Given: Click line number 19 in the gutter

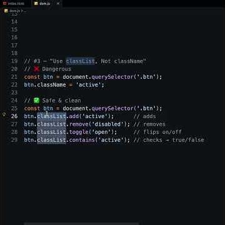Looking at the screenshot, I should 14,61.
